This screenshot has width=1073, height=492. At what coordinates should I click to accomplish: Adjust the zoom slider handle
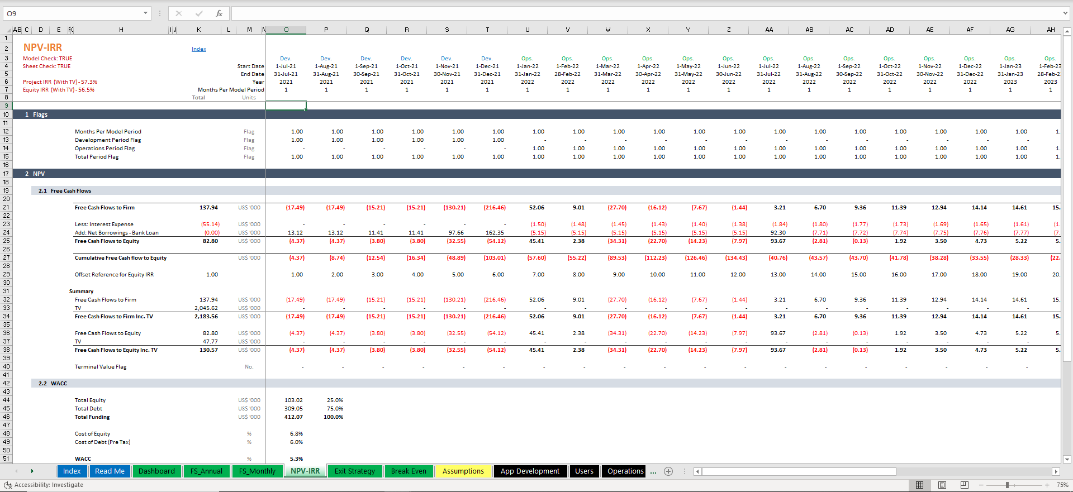point(1007,485)
